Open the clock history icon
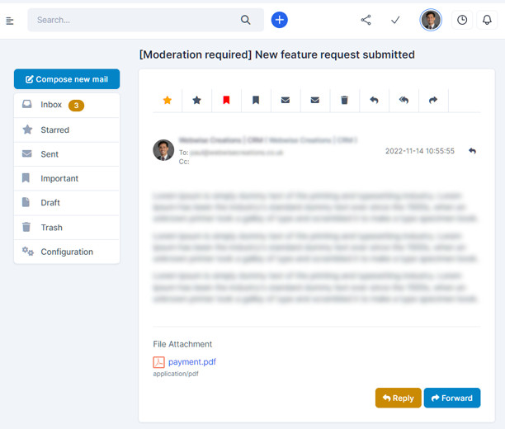505x429 pixels. point(462,20)
